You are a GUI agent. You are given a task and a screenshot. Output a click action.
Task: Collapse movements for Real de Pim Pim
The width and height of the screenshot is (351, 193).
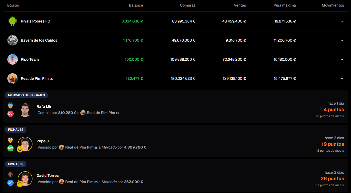point(342,78)
